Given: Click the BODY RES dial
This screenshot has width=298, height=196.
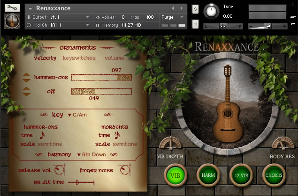Looking at the screenshot, I should pos(283,143).
